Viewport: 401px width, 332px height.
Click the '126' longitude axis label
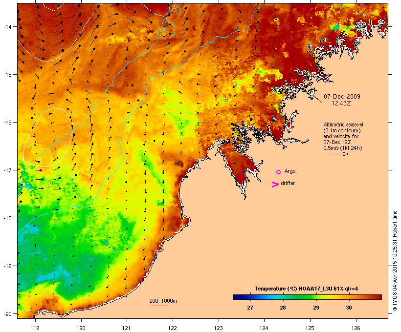click(x=356, y=328)
